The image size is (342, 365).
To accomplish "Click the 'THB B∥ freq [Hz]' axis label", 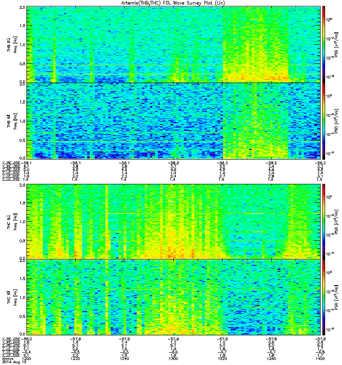I will tap(12, 121).
